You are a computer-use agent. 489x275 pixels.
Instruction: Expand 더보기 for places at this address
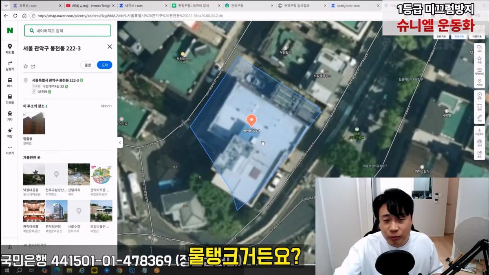coord(106,106)
